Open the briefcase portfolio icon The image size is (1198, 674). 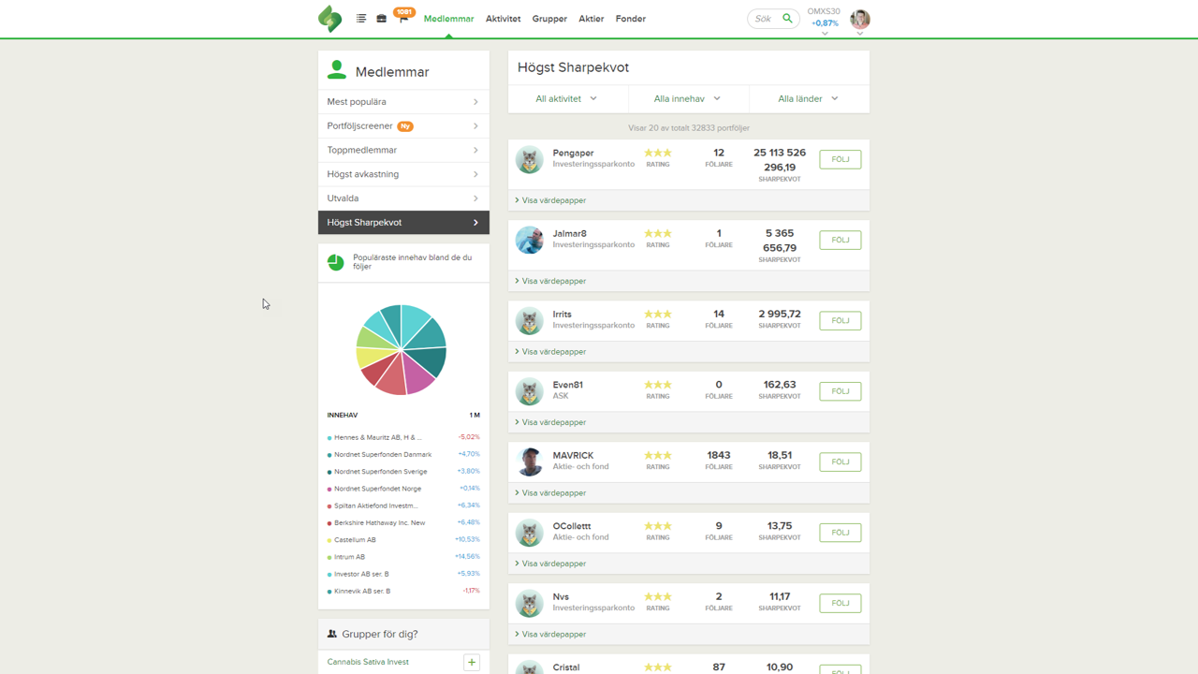click(381, 19)
